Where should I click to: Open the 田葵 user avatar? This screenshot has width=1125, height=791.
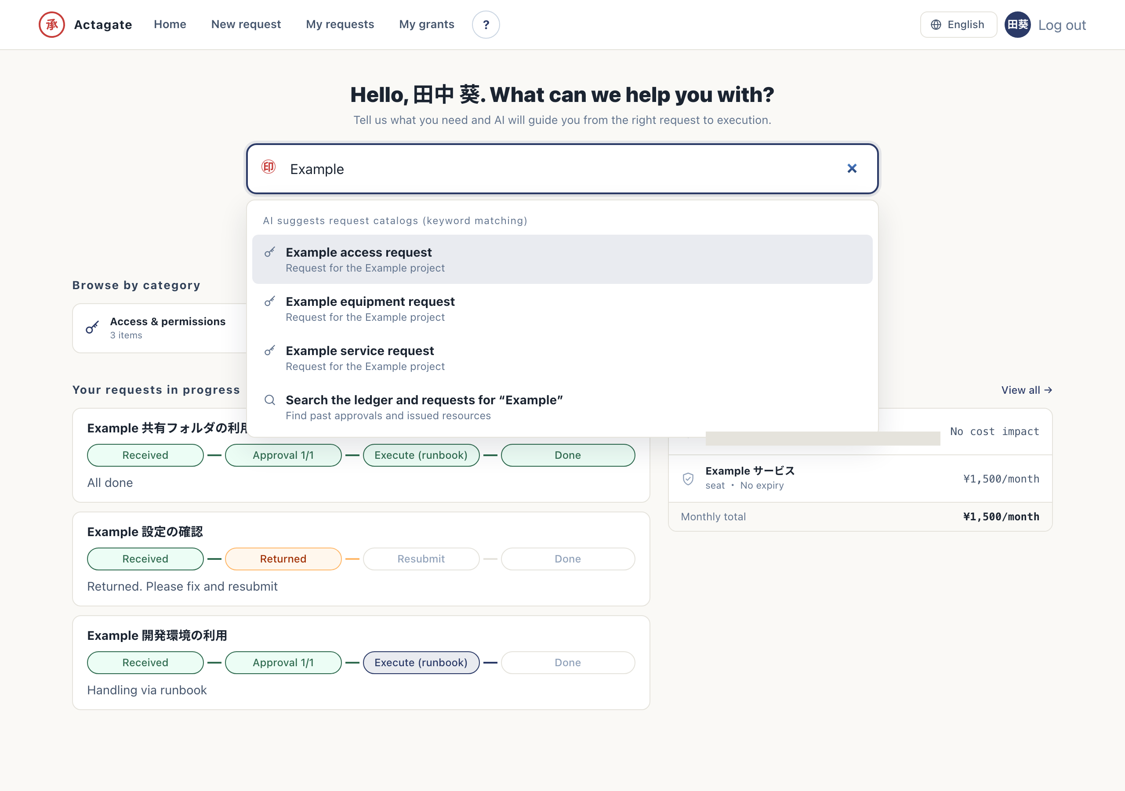pyautogui.click(x=1018, y=25)
